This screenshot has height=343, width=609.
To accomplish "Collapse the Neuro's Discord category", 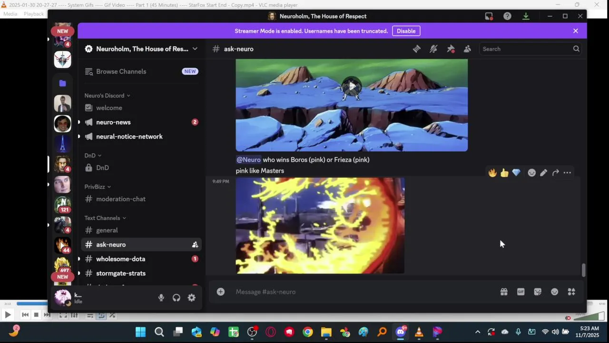I will click(x=107, y=95).
